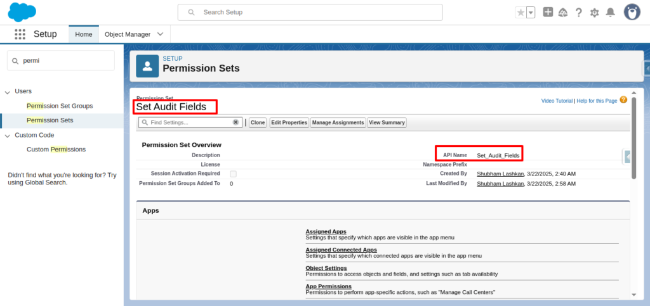The width and height of the screenshot is (650, 306).
Task: Open the Video Tutorial link
Action: coord(557,101)
